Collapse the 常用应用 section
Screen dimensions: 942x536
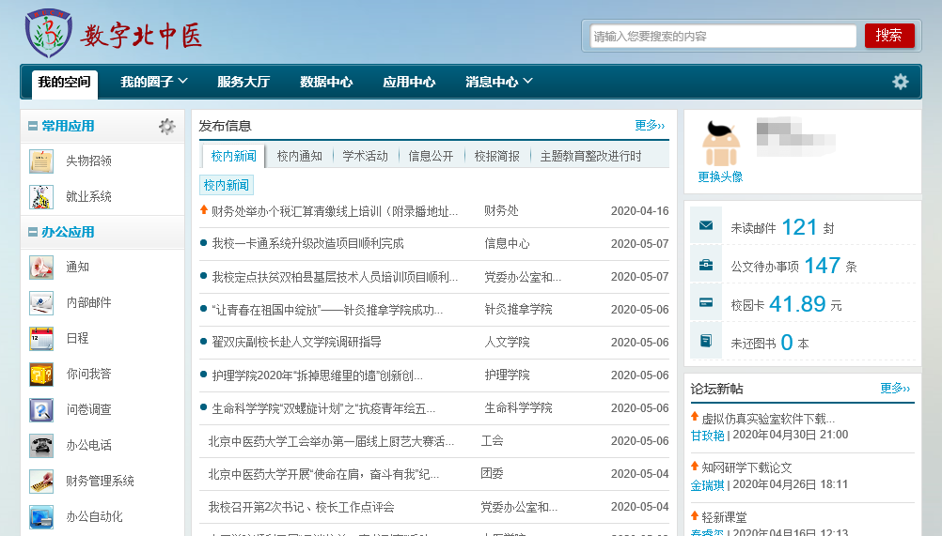pyautogui.click(x=33, y=126)
